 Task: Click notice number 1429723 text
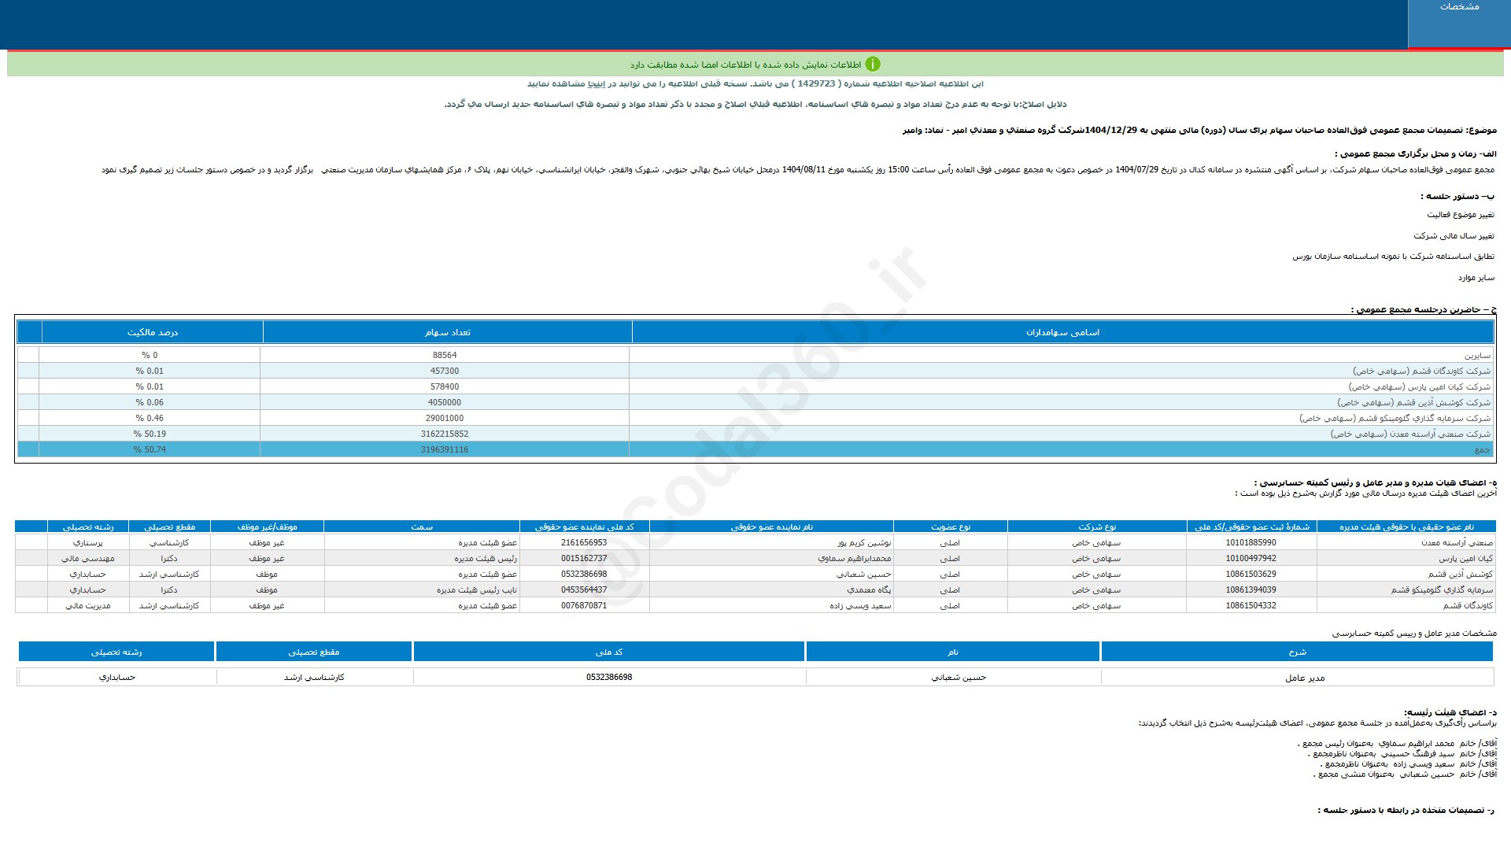click(x=815, y=84)
